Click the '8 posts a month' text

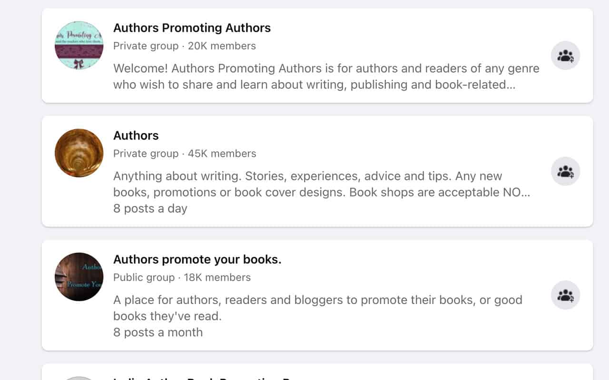158,332
